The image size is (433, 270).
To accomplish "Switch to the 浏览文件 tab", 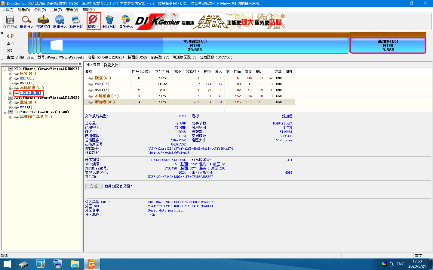I will click(x=111, y=65).
